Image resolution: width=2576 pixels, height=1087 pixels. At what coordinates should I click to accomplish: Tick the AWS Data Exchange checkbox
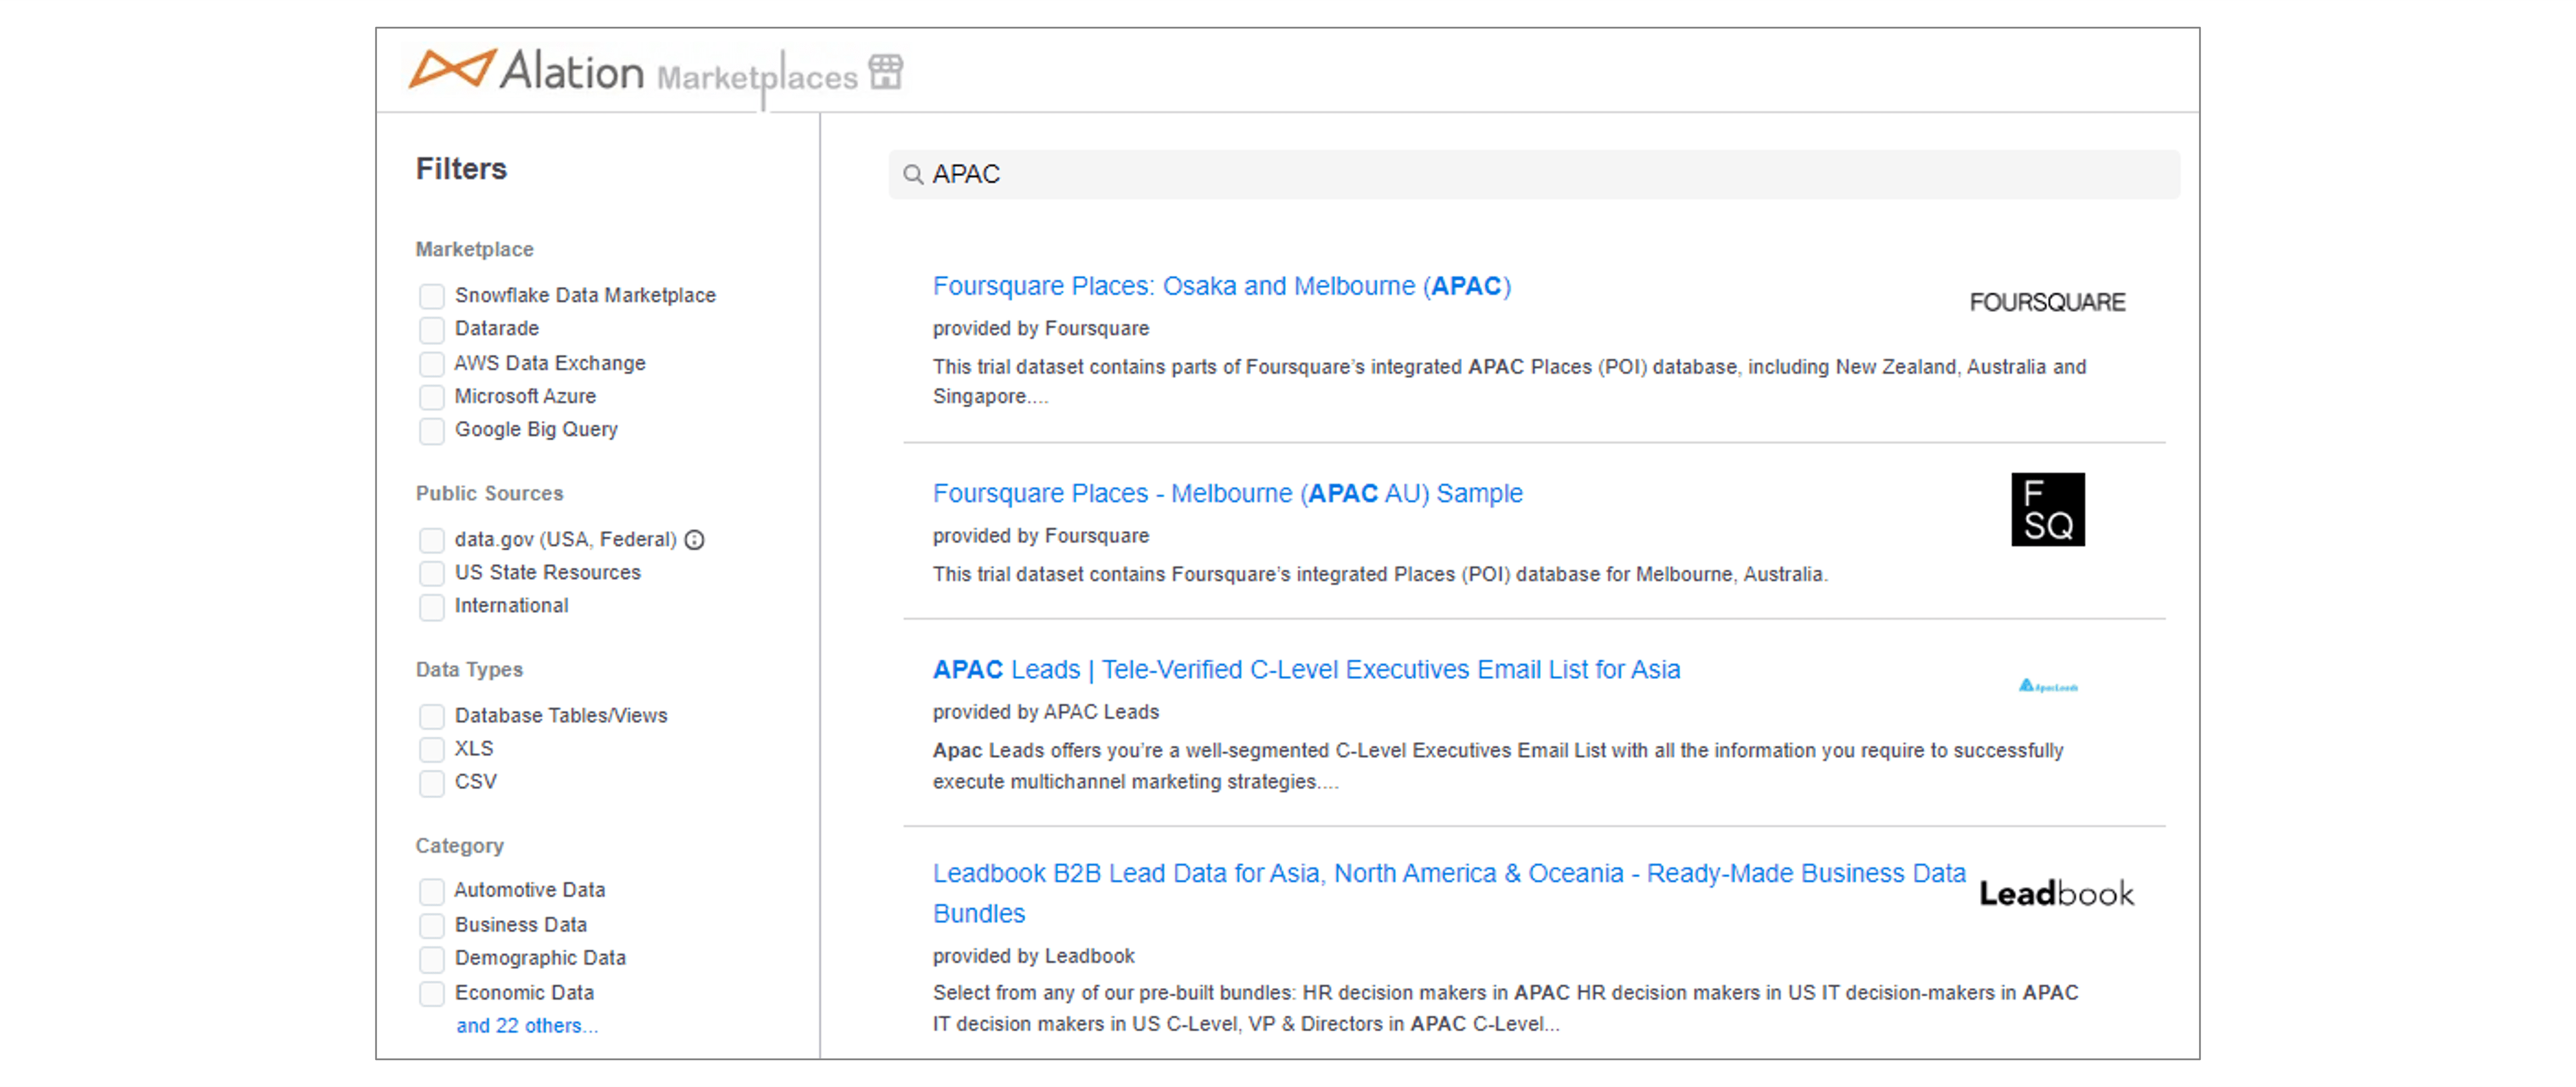[431, 363]
